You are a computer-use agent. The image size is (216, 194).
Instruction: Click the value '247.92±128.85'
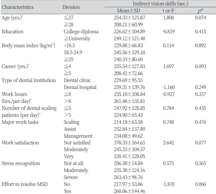(x=129, y=108)
